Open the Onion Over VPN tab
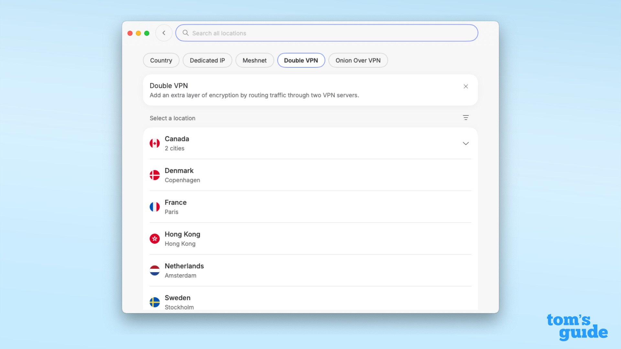Image resolution: width=621 pixels, height=349 pixels. [x=358, y=60]
